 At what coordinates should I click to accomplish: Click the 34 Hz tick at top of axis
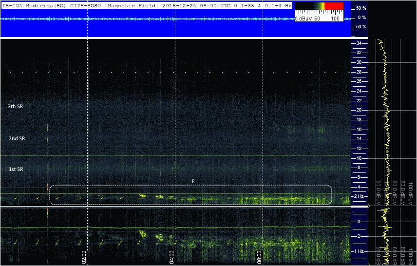[x=359, y=43]
